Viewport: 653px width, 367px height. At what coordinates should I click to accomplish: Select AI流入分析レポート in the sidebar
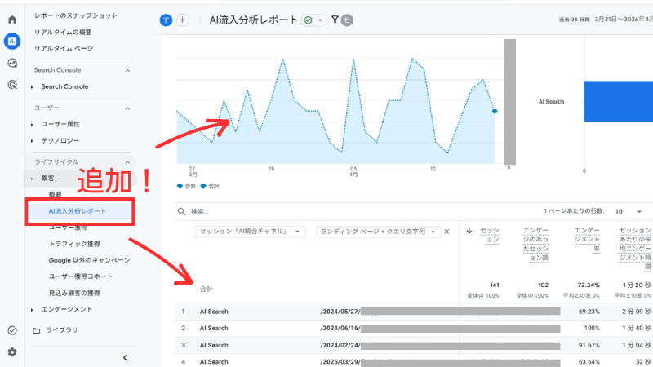77,211
